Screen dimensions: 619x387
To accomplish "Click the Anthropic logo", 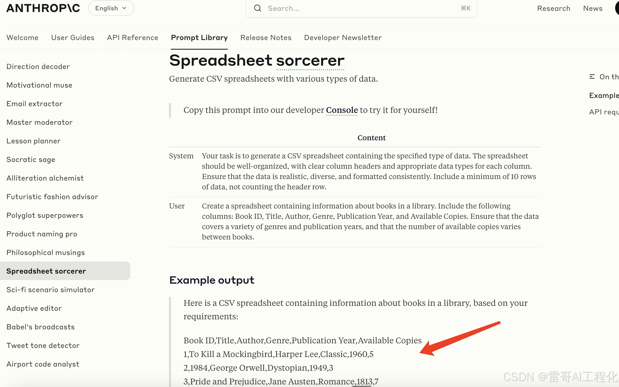I will coord(43,8).
